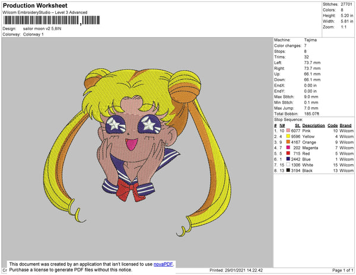The width and height of the screenshot is (356, 275).
Task: Select the Magenta color swatch in stop sequence
Action: pos(288,148)
